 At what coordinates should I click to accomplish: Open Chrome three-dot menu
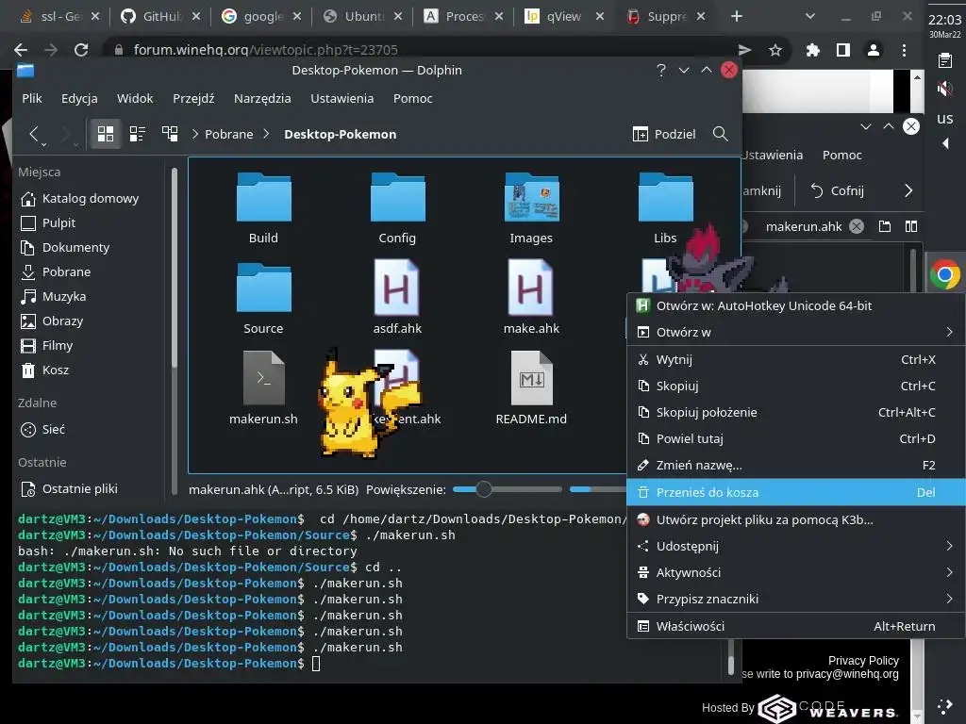click(x=904, y=50)
